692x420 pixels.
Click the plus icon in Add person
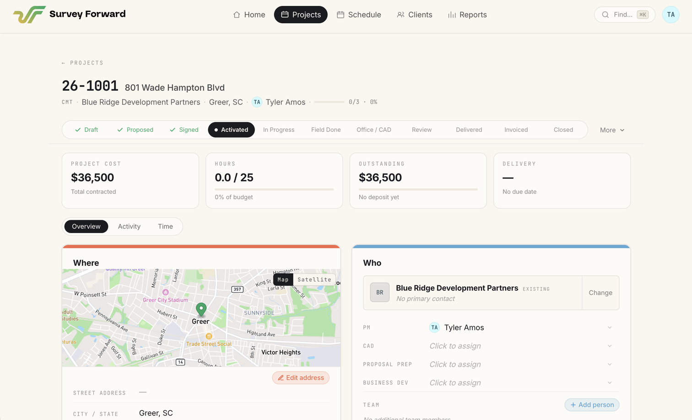(573, 405)
